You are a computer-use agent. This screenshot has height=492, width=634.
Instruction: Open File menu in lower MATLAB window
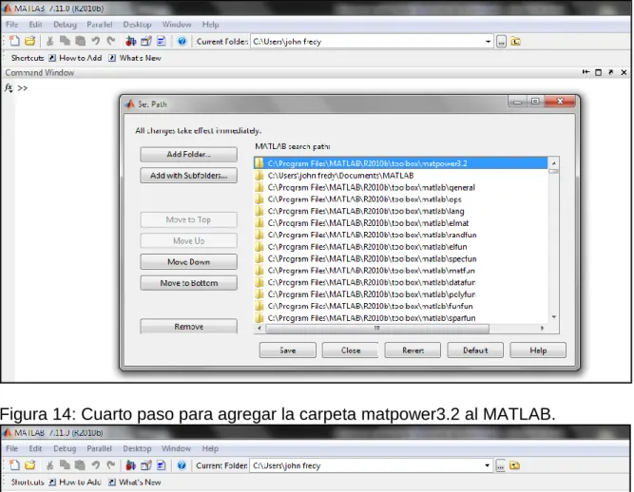pyautogui.click(x=11, y=448)
